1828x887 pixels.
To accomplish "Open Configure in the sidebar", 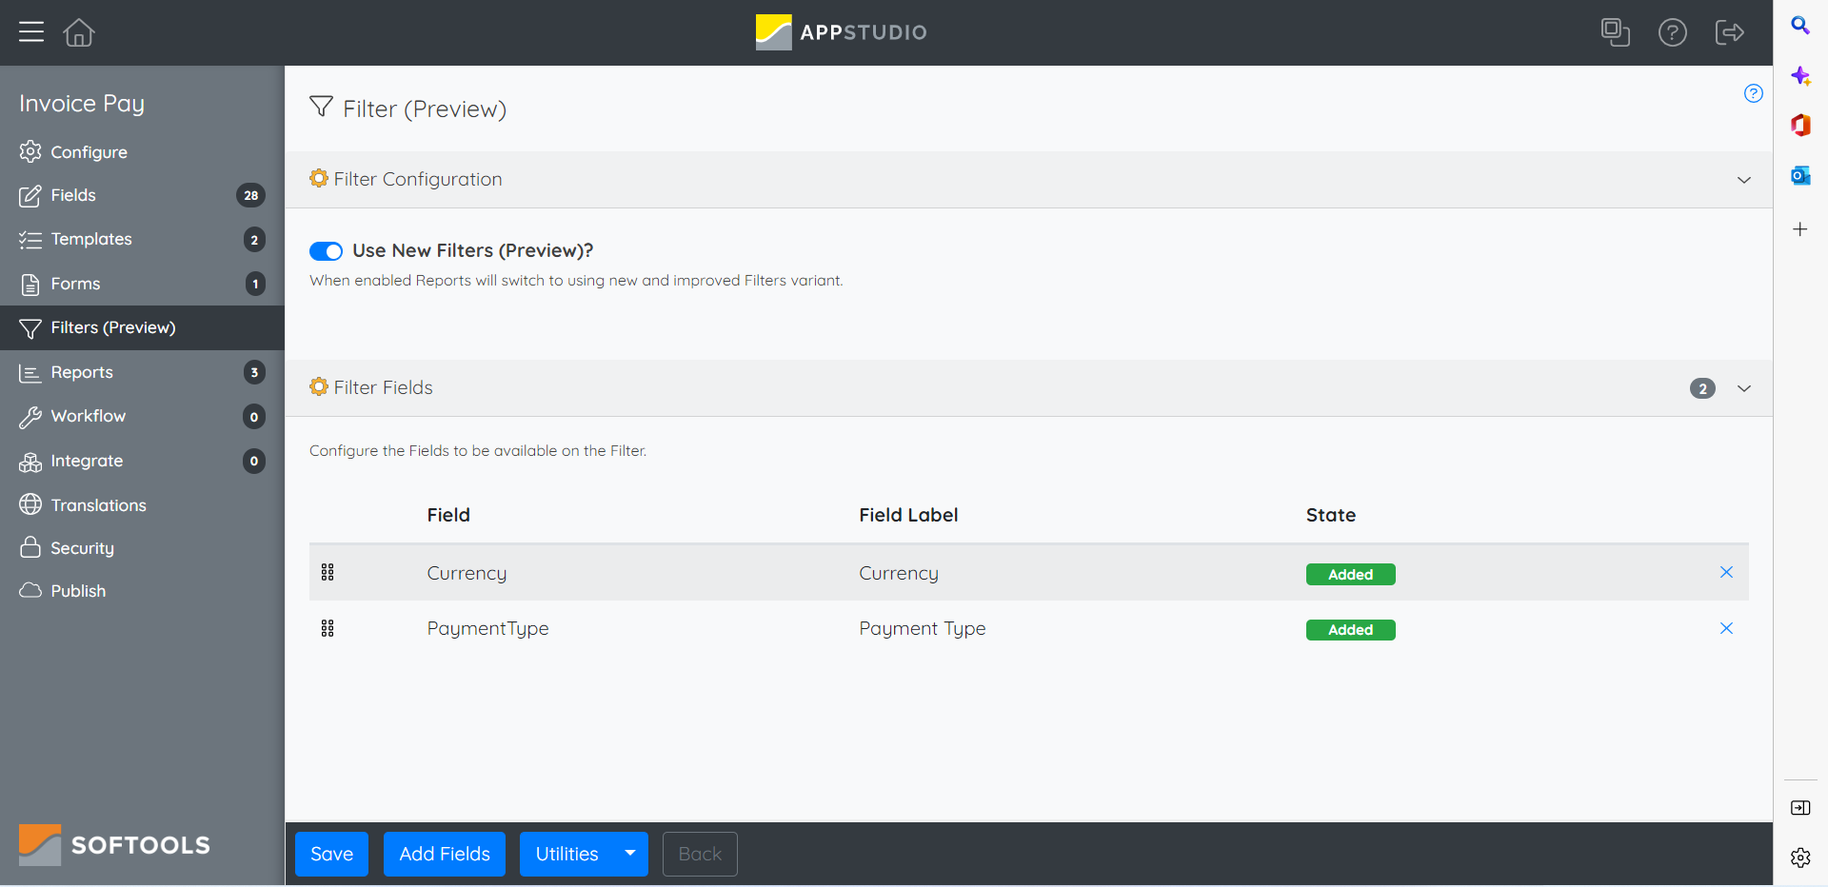I will [142, 152].
